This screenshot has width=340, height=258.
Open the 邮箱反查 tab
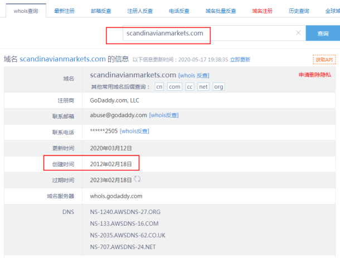pos(101,11)
